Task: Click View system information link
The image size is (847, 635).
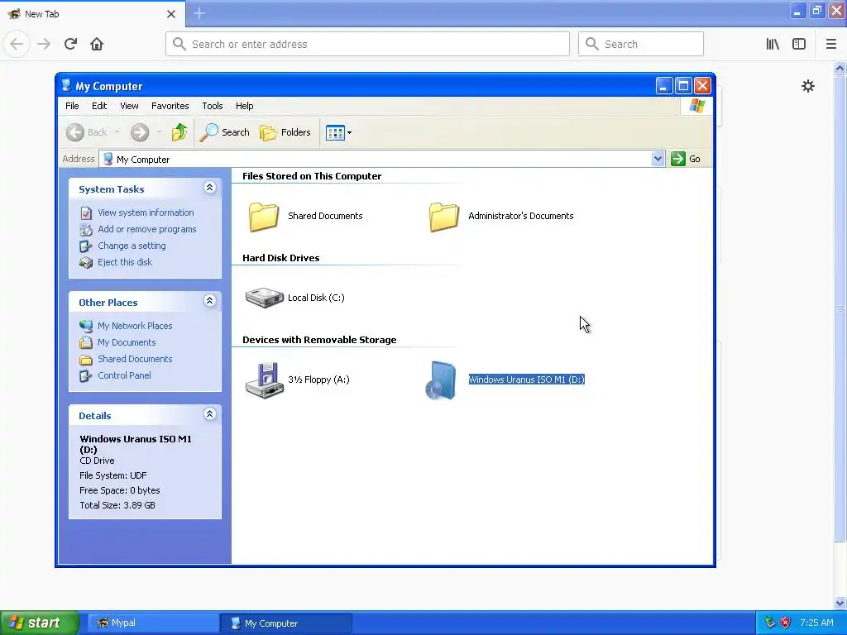Action: click(x=146, y=212)
